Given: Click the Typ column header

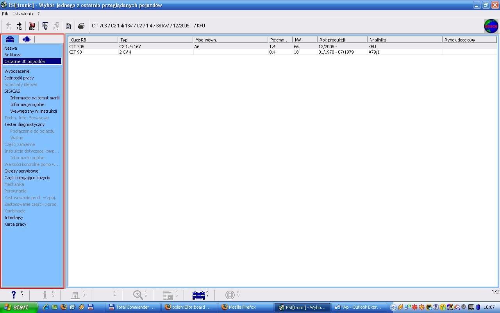Looking at the screenshot, I should (x=155, y=40).
